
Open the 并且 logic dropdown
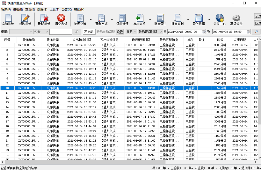(131, 32)
